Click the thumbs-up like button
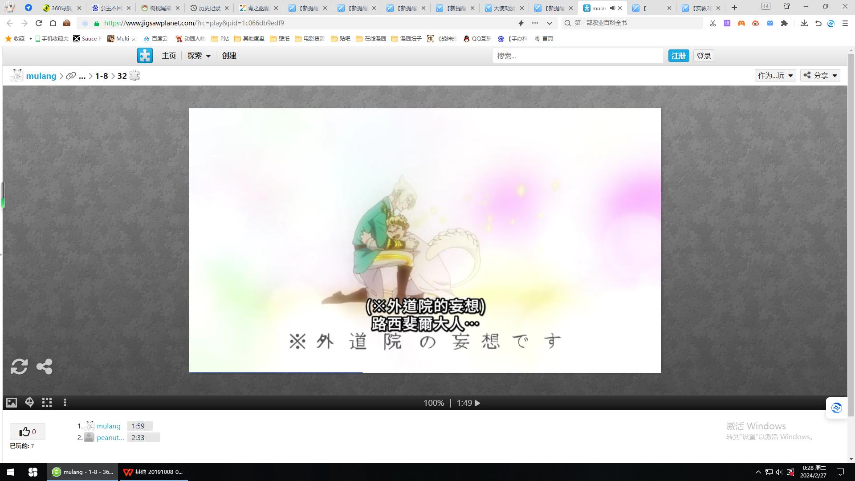 coord(27,432)
